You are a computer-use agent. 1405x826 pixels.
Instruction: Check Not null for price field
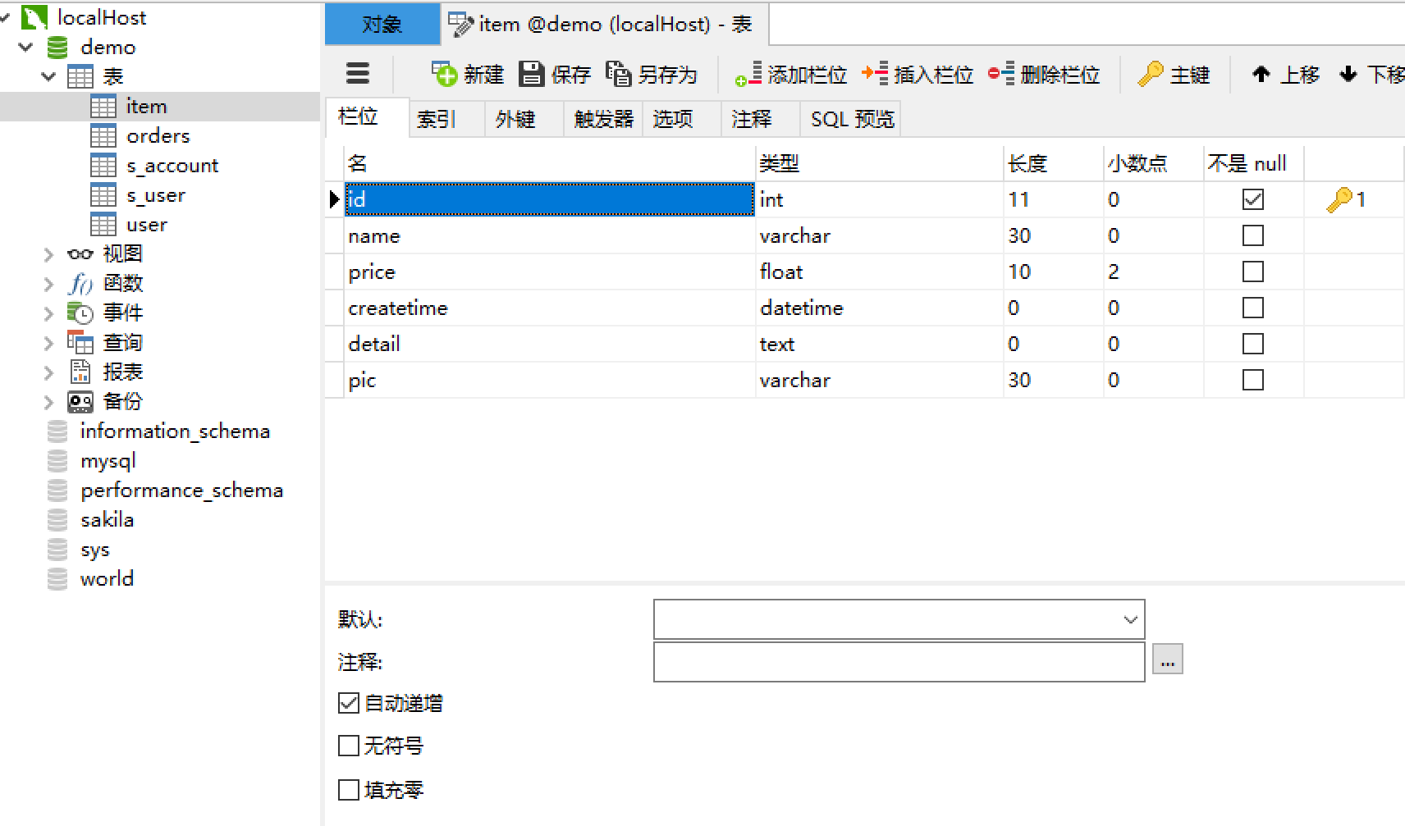pos(1252,272)
